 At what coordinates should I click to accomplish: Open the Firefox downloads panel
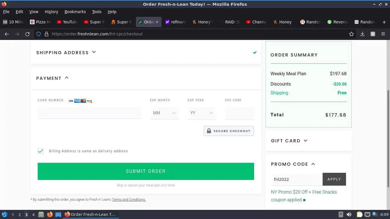tap(362, 34)
